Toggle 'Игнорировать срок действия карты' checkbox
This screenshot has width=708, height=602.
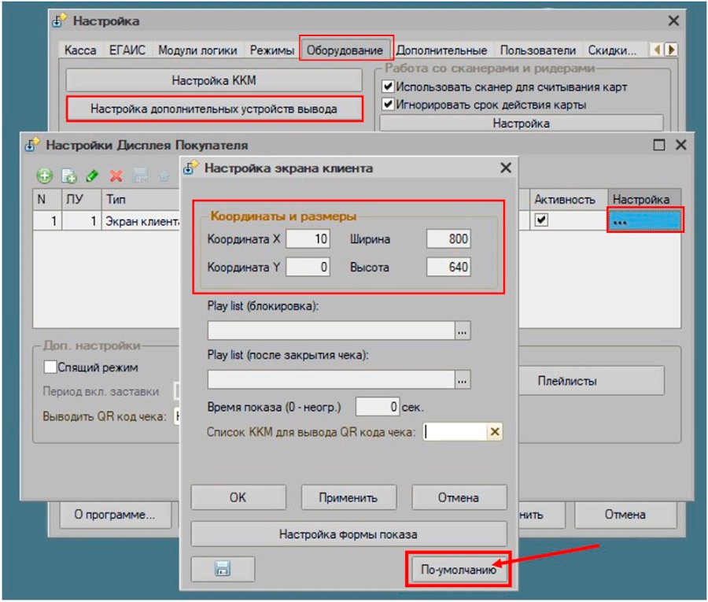coord(388,104)
